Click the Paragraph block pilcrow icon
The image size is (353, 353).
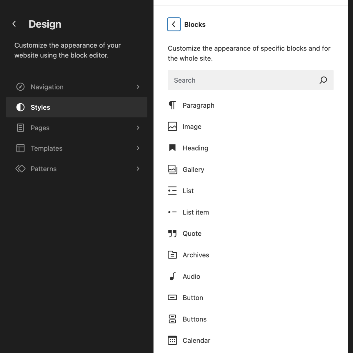click(172, 105)
